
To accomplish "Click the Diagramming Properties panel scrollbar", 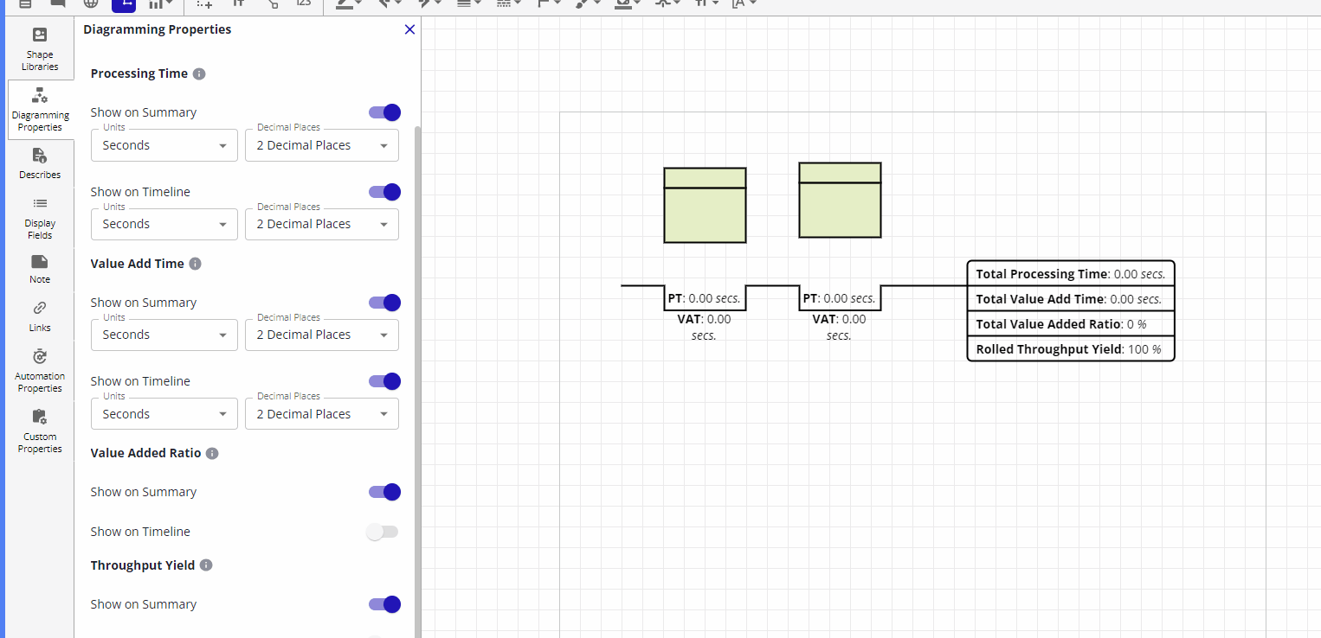I will click(x=418, y=346).
